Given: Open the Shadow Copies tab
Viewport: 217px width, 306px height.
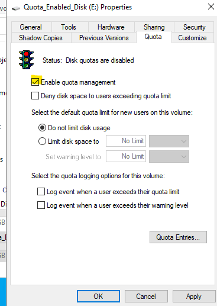Looking at the screenshot, I should click(41, 38).
